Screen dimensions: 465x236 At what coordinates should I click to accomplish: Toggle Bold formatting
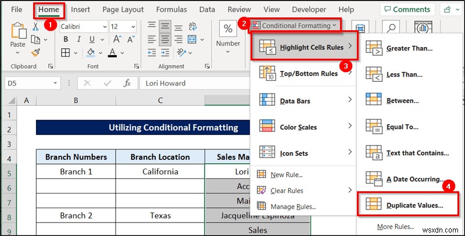[x=66, y=39]
